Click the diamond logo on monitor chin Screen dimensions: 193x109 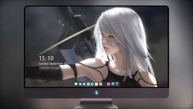[97, 93]
